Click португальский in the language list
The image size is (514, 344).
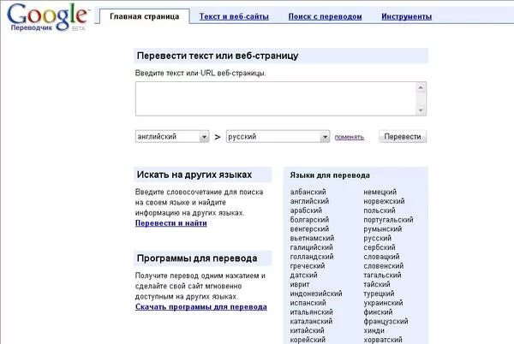[x=388, y=220]
